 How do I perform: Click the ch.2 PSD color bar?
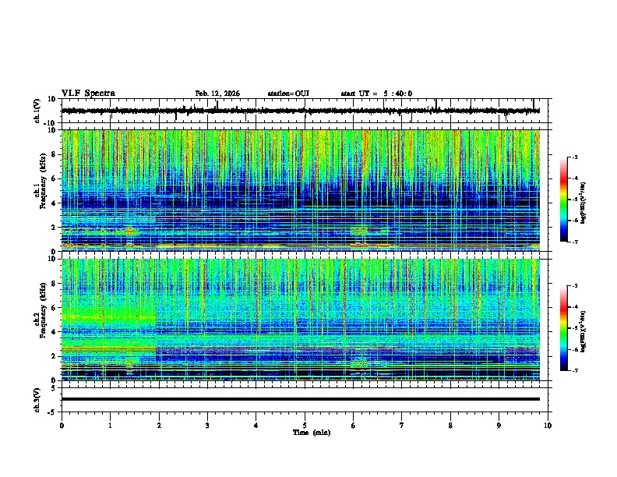click(x=563, y=328)
